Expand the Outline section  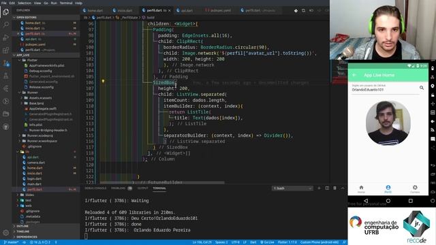[x=46, y=226]
